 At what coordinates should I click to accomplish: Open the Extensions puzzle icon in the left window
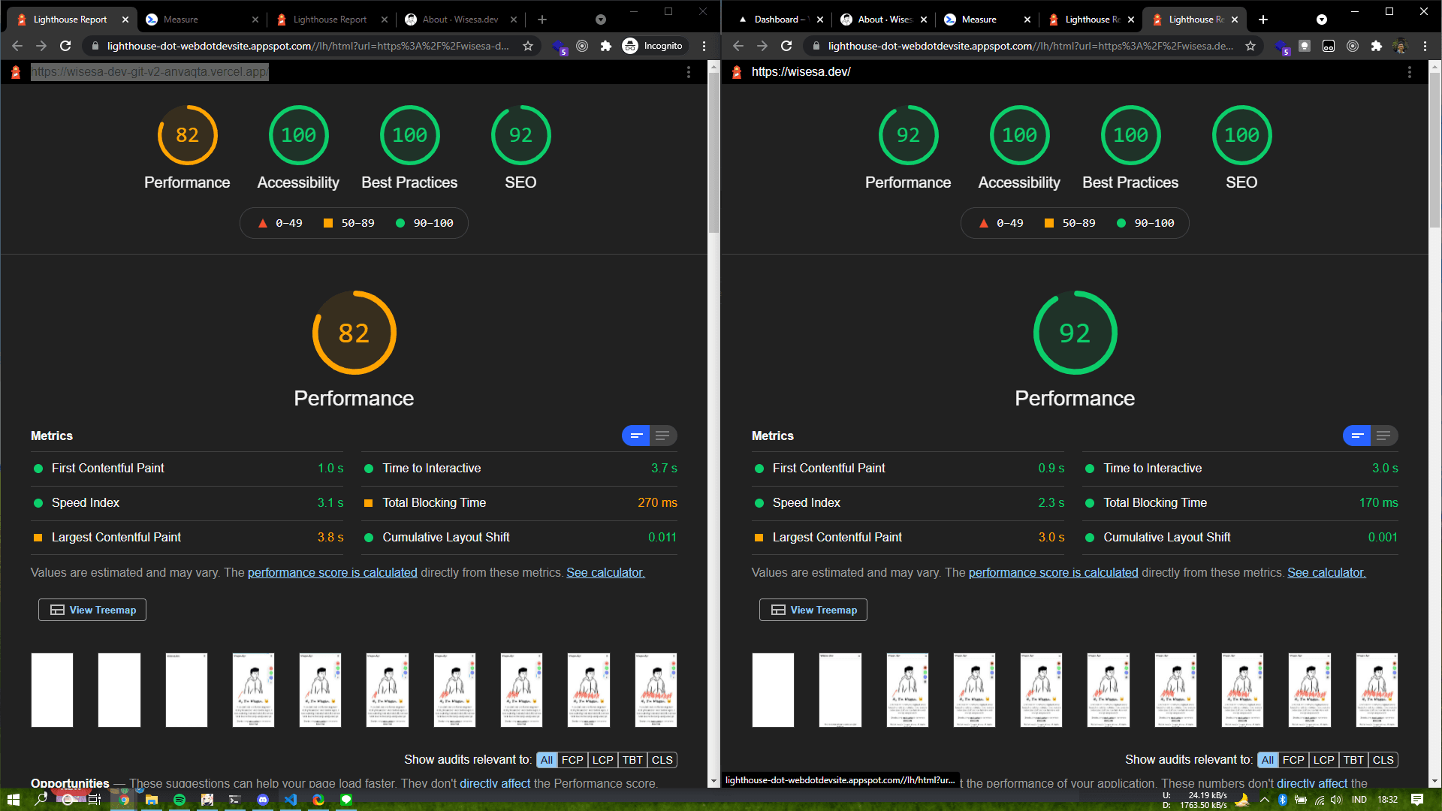[606, 46]
